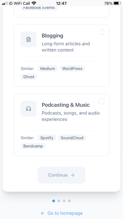Tap the WiFi icon in status bar

pos(34,3)
